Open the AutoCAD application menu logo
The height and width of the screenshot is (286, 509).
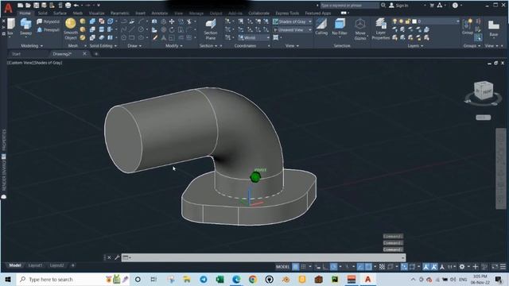click(x=8, y=8)
